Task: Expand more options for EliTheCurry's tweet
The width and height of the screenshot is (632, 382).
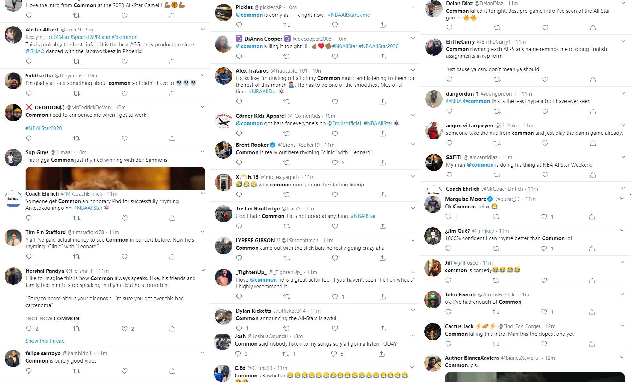Action: [x=623, y=41]
